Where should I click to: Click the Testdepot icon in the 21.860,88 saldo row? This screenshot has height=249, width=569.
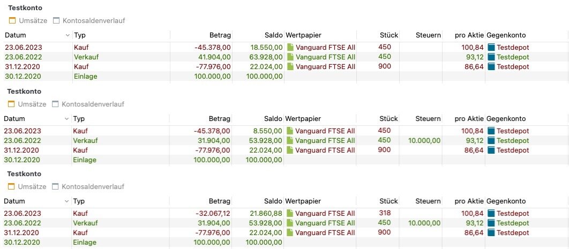491,214
